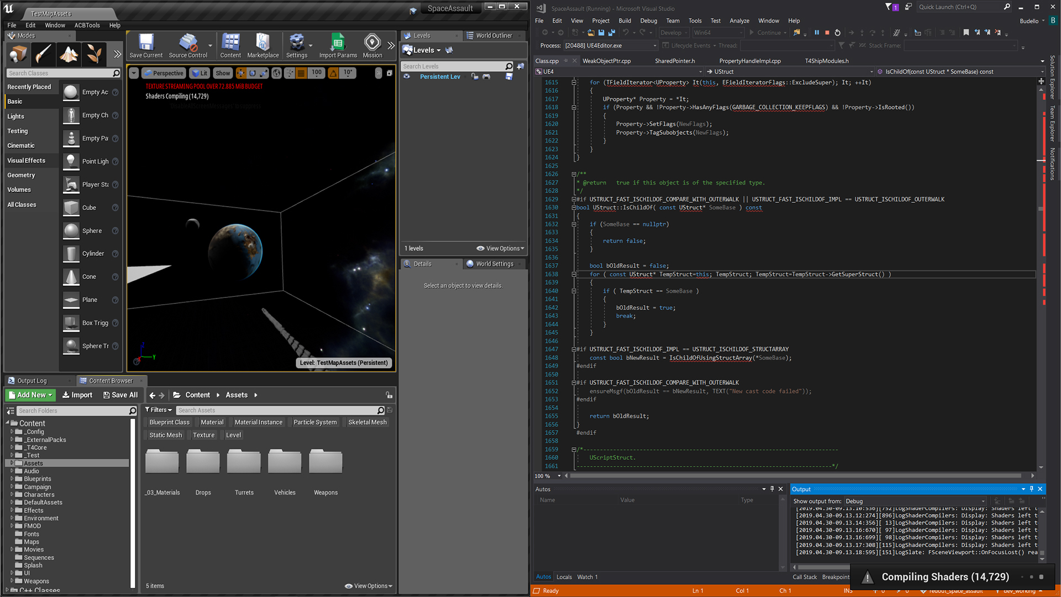1061x597 pixels.
Task: Open the Levels dropdown menu
Action: (423, 50)
